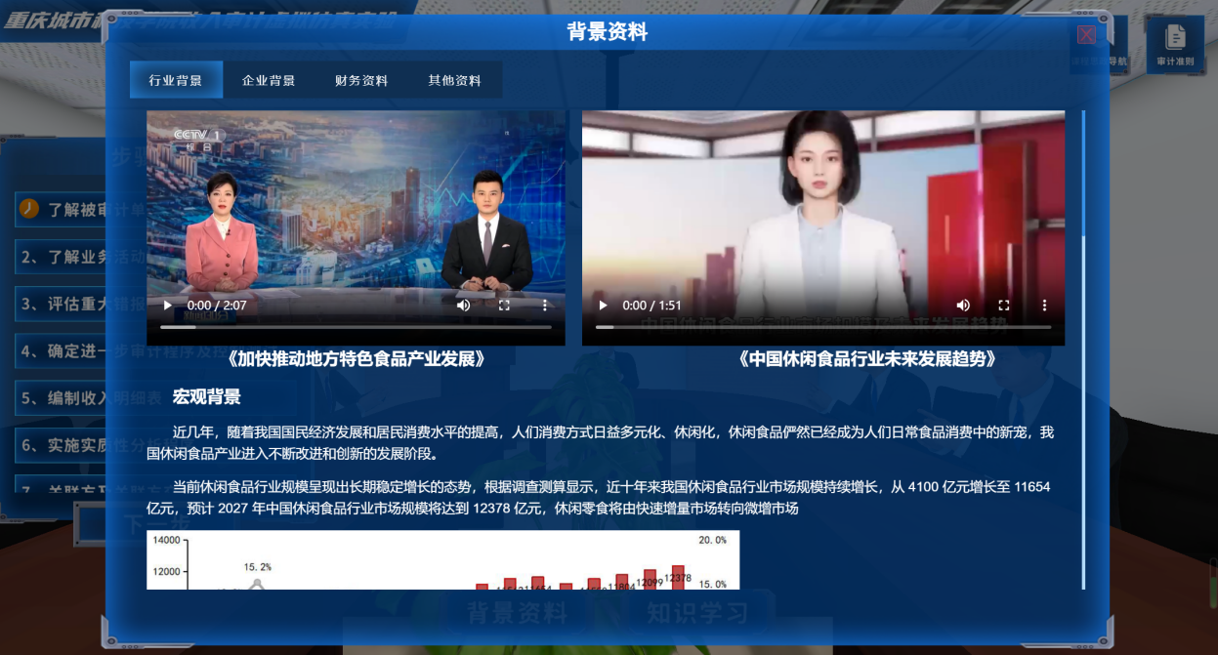1218x655 pixels.
Task: Play the CCTV news video
Action: pos(167,306)
